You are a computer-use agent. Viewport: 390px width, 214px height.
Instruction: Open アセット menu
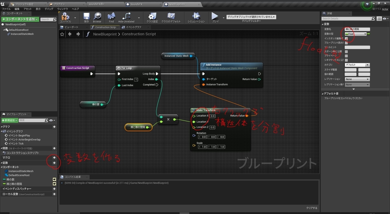[28, 9]
